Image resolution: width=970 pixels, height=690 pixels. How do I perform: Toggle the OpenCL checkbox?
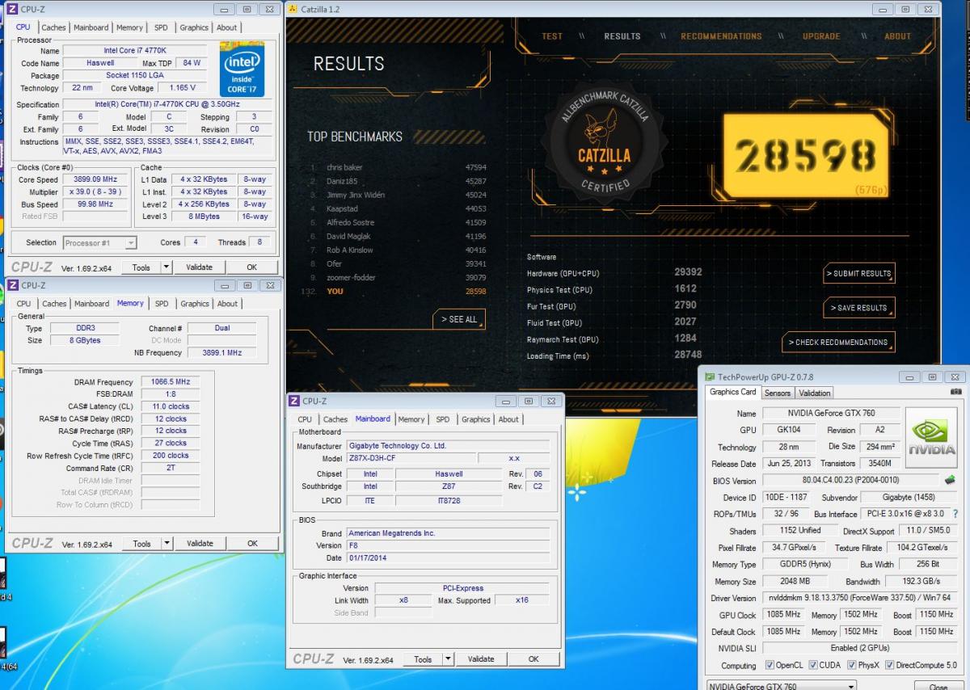(x=770, y=666)
